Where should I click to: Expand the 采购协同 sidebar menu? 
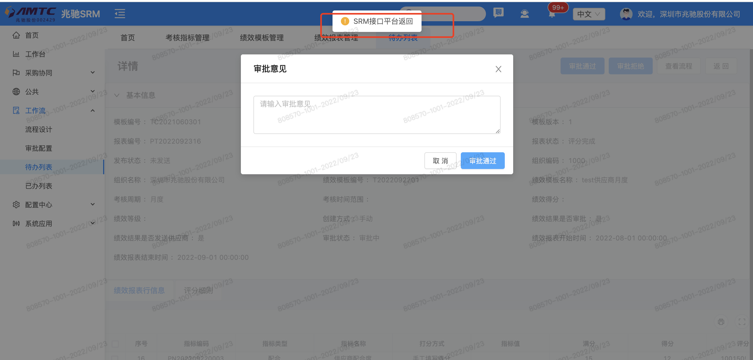coord(93,73)
